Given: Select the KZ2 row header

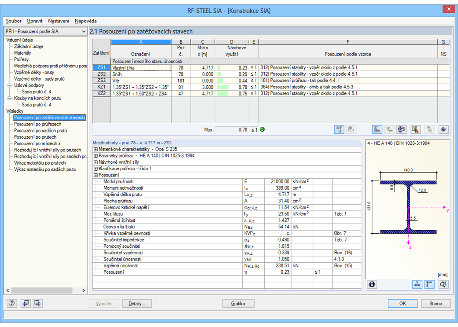Looking at the screenshot, I should click(101, 93).
